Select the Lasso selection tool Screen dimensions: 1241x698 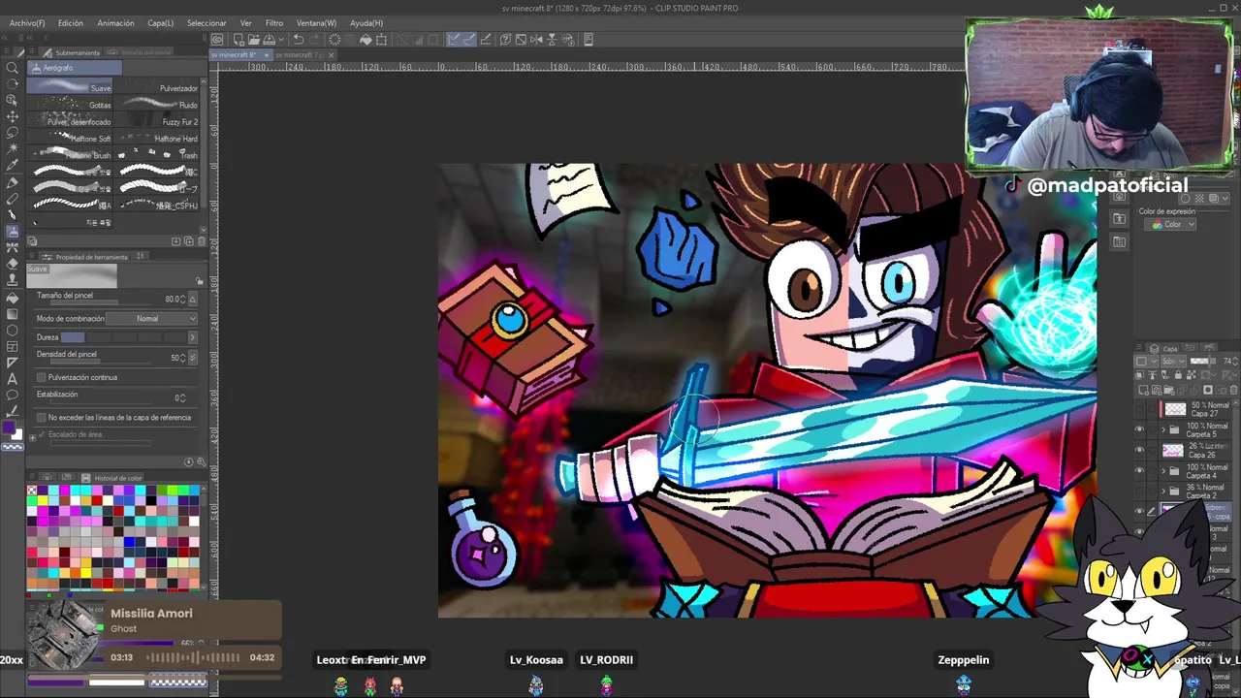(13, 133)
